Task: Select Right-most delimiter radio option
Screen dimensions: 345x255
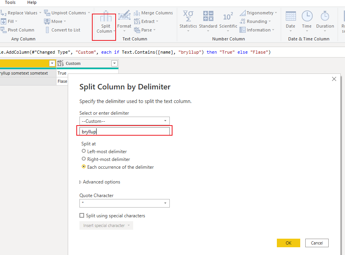Action: pos(84,159)
